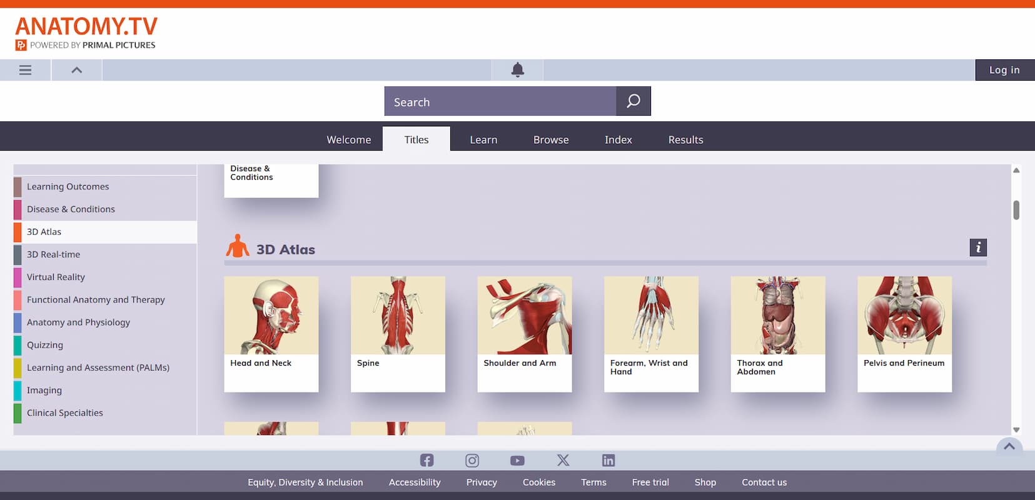Collapse the header with the chevron-up button

click(x=76, y=70)
